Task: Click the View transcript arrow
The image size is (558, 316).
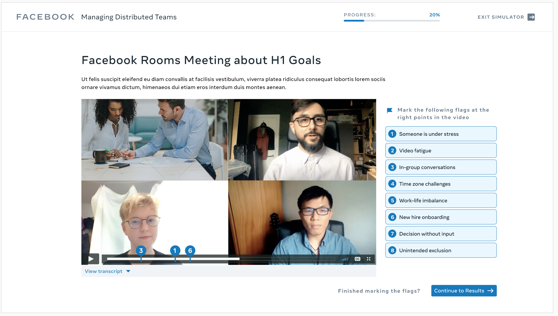Action: tap(128, 271)
